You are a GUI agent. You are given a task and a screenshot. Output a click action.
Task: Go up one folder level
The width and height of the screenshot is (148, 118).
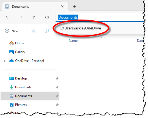pyautogui.click(x=34, y=17)
